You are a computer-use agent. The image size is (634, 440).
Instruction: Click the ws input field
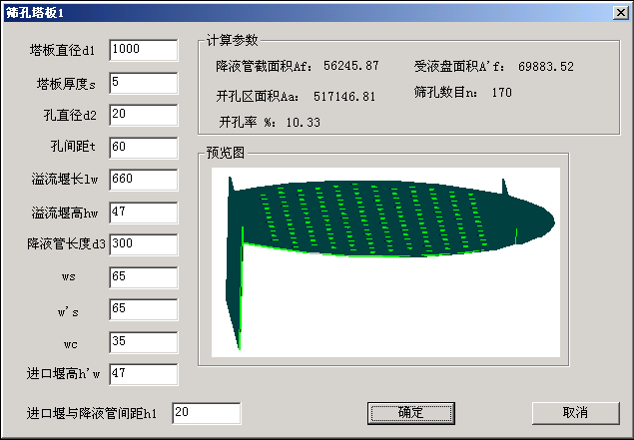coord(144,277)
